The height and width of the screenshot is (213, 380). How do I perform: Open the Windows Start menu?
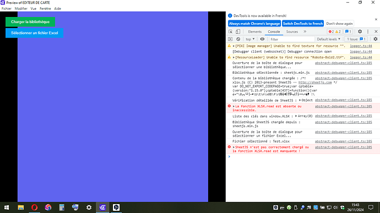click(x=7, y=207)
